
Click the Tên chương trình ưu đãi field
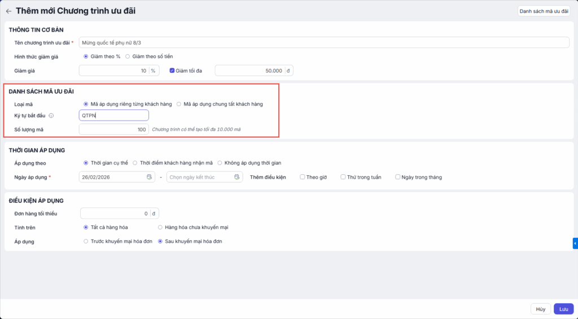pyautogui.click(x=324, y=42)
